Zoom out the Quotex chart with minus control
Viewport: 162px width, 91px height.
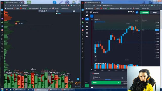click(x=126, y=60)
